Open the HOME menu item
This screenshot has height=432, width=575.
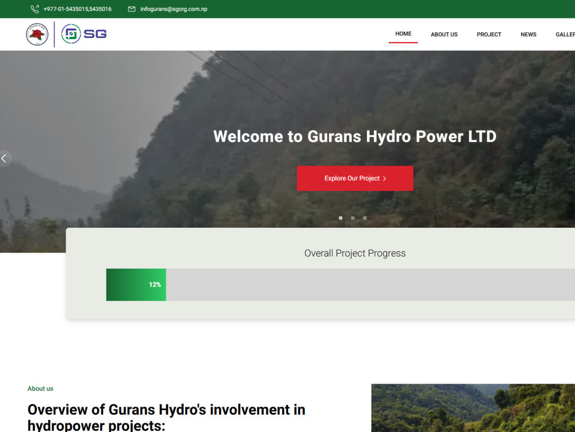tap(403, 34)
